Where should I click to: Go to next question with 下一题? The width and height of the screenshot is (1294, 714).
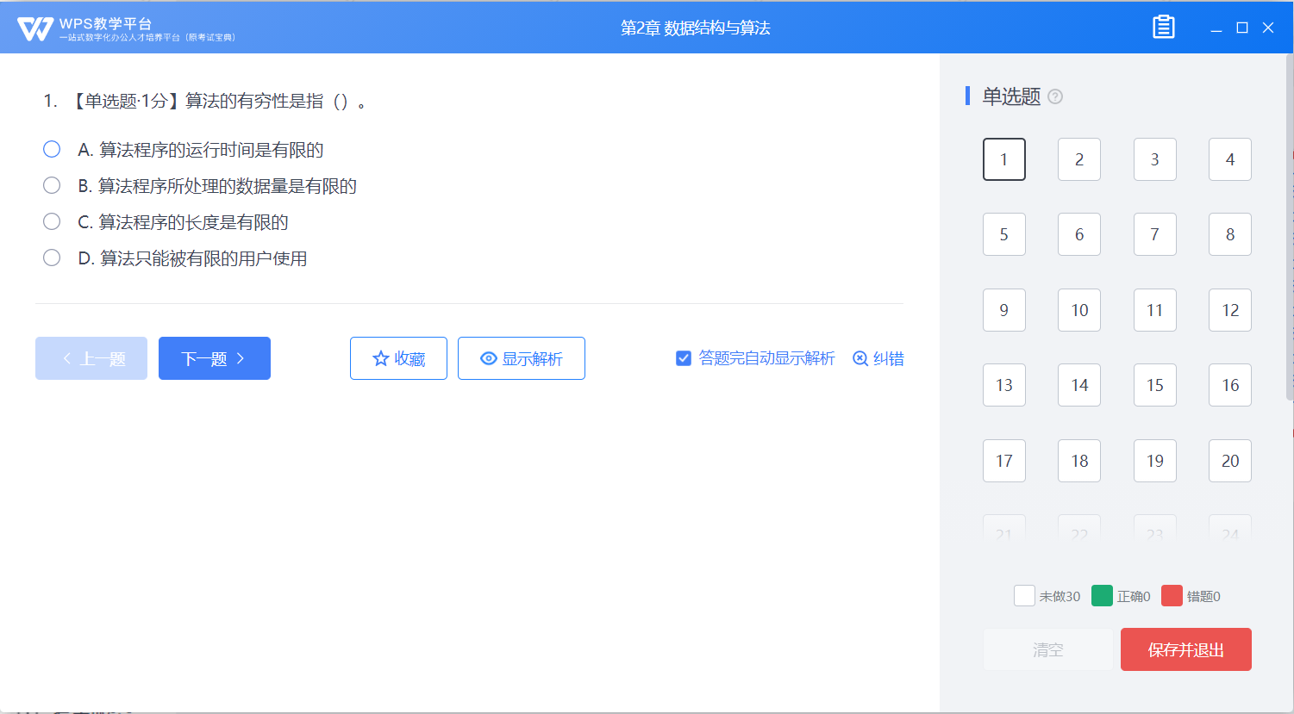point(215,358)
